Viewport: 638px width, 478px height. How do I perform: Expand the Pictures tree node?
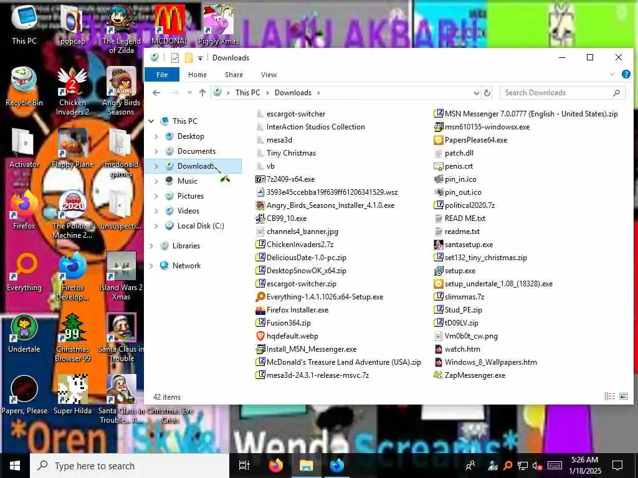click(x=156, y=196)
